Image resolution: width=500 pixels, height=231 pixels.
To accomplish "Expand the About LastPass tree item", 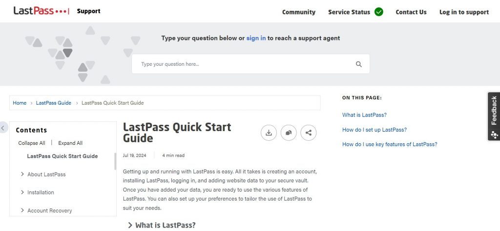I will (22, 174).
